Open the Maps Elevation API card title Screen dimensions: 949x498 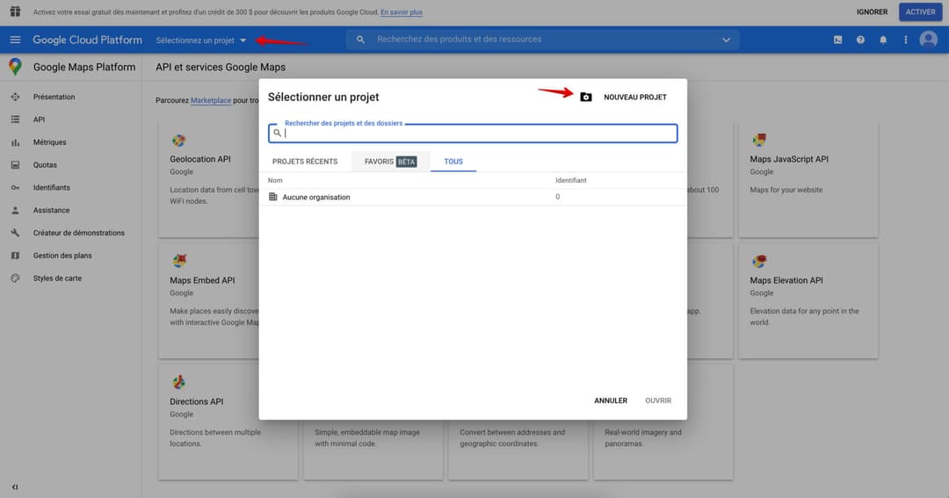(x=786, y=280)
